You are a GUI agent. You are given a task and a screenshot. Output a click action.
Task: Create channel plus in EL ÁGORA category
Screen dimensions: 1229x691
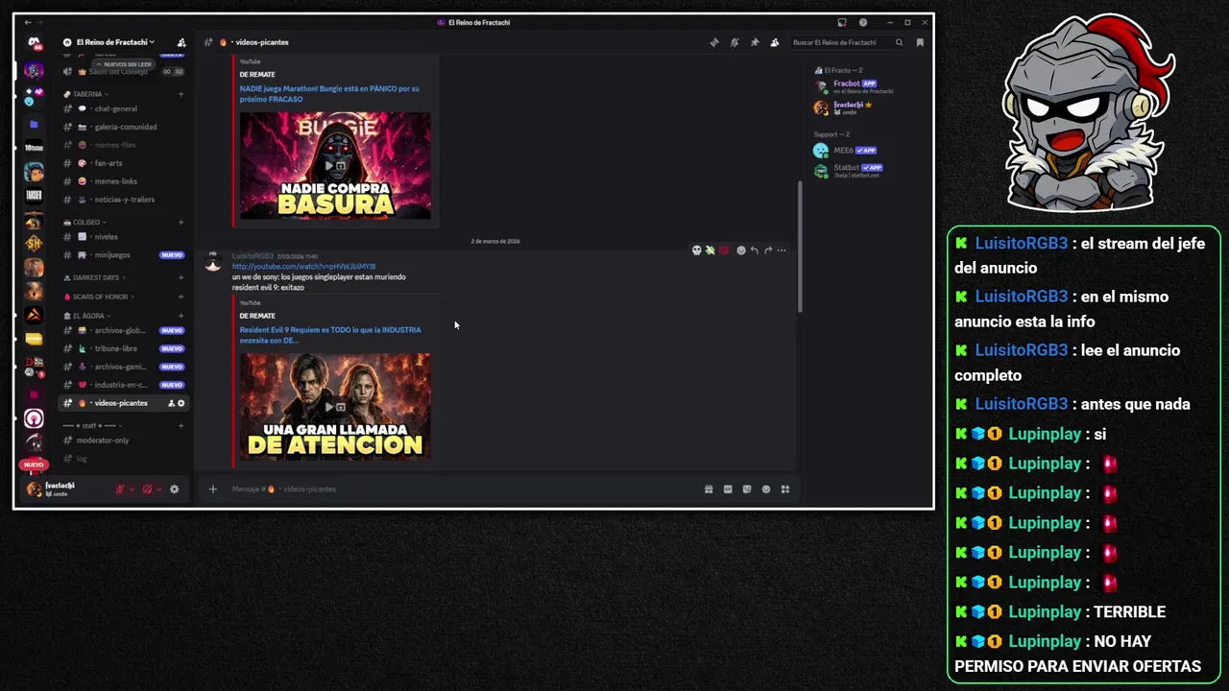(x=181, y=316)
